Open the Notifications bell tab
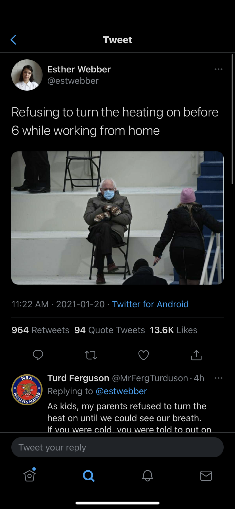 pos(147,475)
